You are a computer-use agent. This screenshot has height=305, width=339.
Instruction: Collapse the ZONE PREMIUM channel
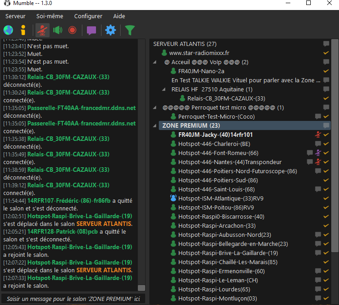(x=155, y=126)
